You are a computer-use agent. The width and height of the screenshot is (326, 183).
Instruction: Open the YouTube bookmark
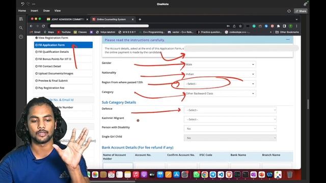64,32
